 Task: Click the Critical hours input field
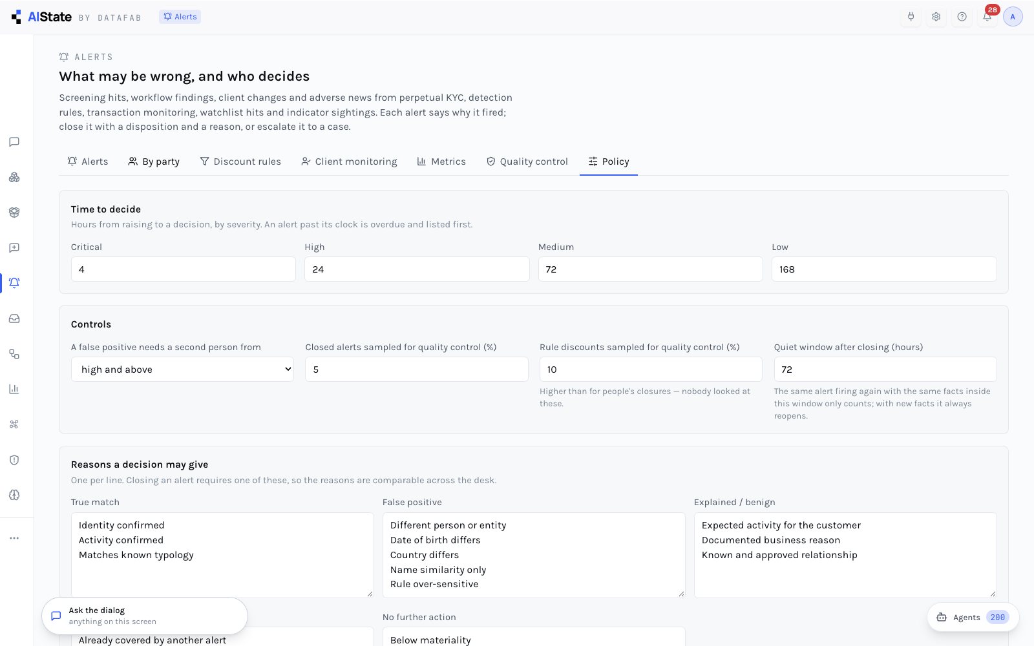pyautogui.click(x=184, y=269)
